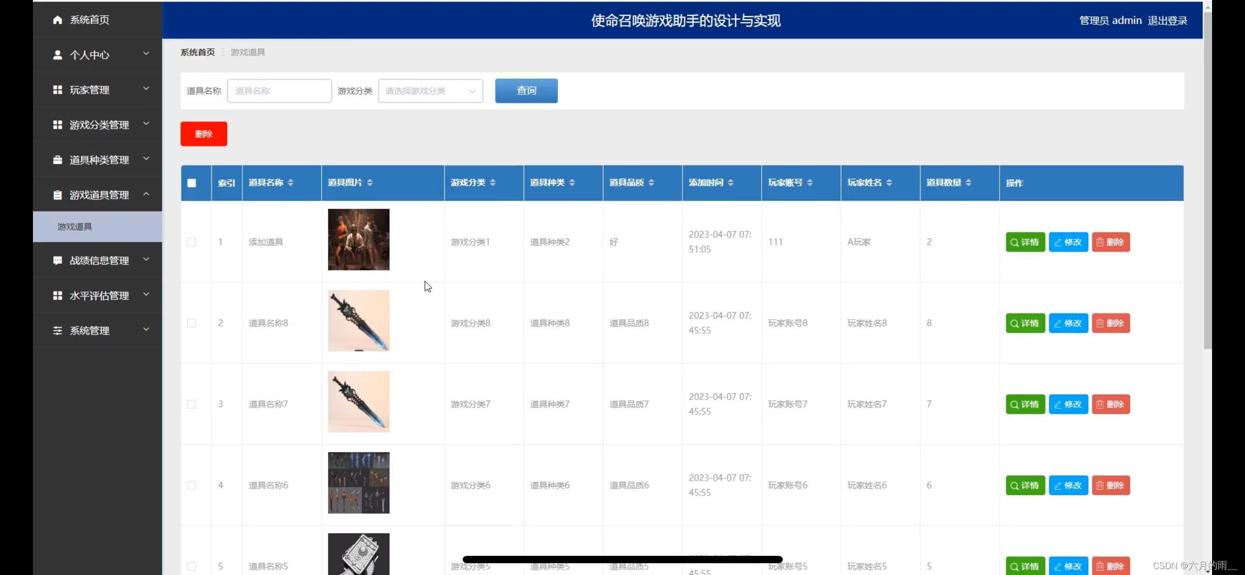The width and height of the screenshot is (1245, 575).
Task: Click 删除 for row 添加道具
Action: pyautogui.click(x=1111, y=242)
